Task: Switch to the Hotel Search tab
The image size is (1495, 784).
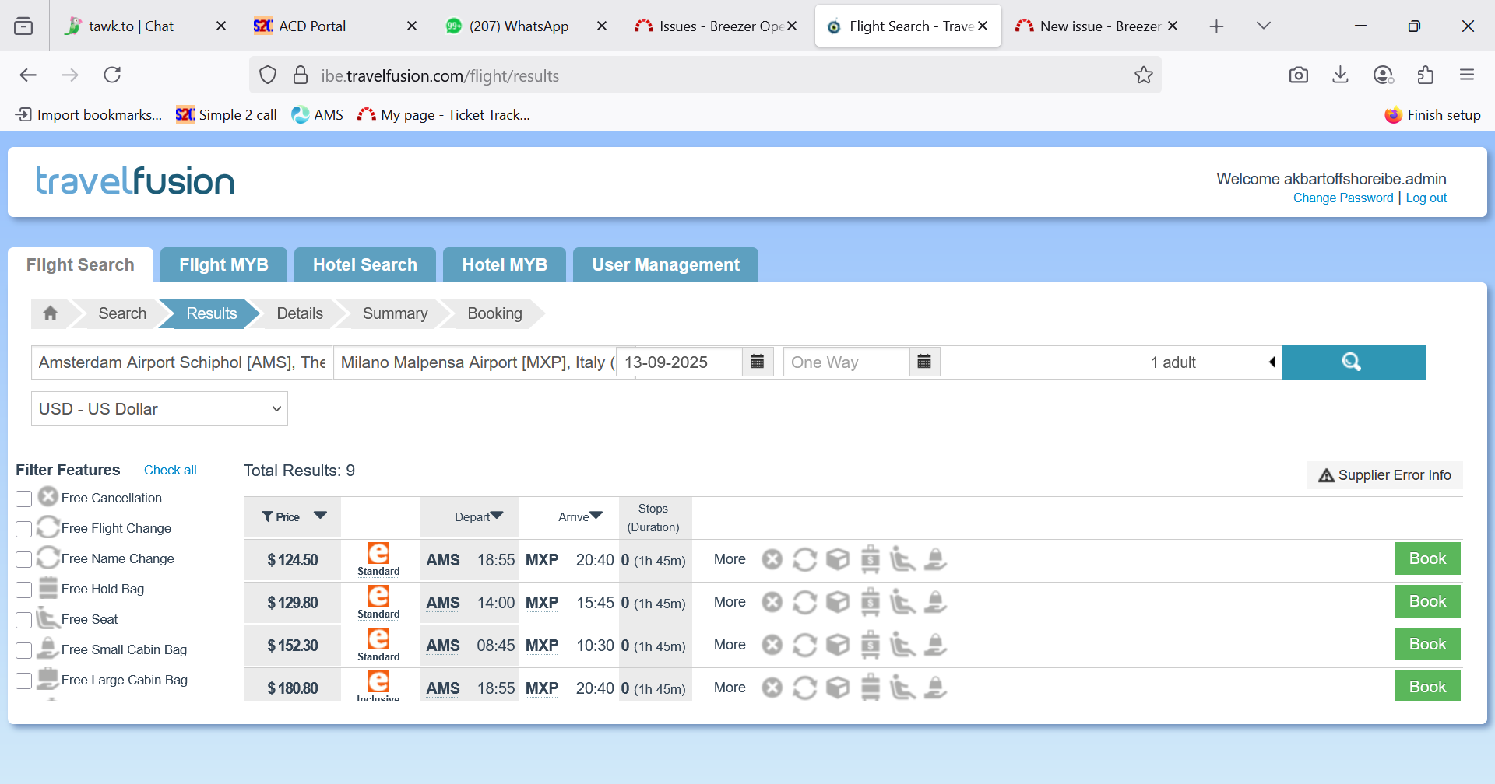Action: [364, 265]
